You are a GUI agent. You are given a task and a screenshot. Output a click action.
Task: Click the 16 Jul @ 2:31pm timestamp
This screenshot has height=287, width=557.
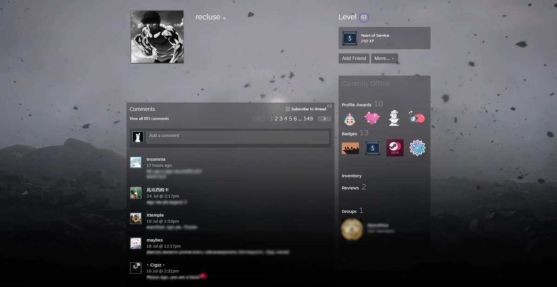point(163,271)
